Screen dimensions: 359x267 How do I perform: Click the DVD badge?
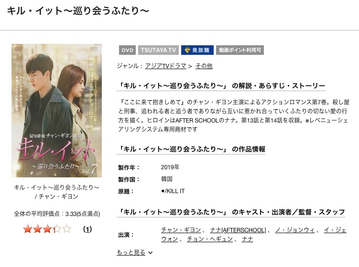127,50
